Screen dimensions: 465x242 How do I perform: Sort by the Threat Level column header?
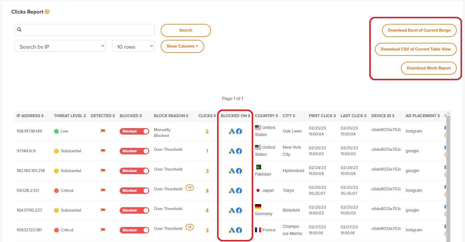coord(70,116)
